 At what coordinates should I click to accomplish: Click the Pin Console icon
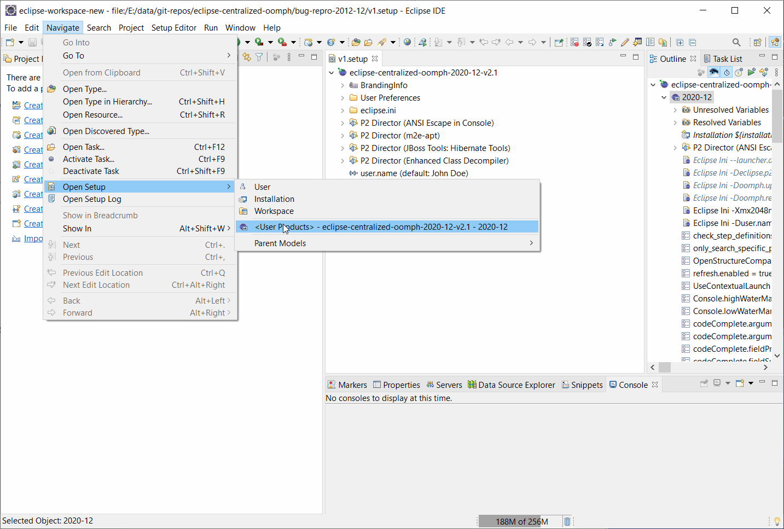point(704,383)
